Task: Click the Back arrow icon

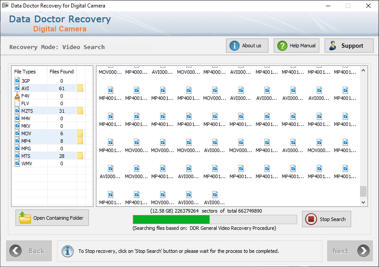Action: tap(15, 251)
